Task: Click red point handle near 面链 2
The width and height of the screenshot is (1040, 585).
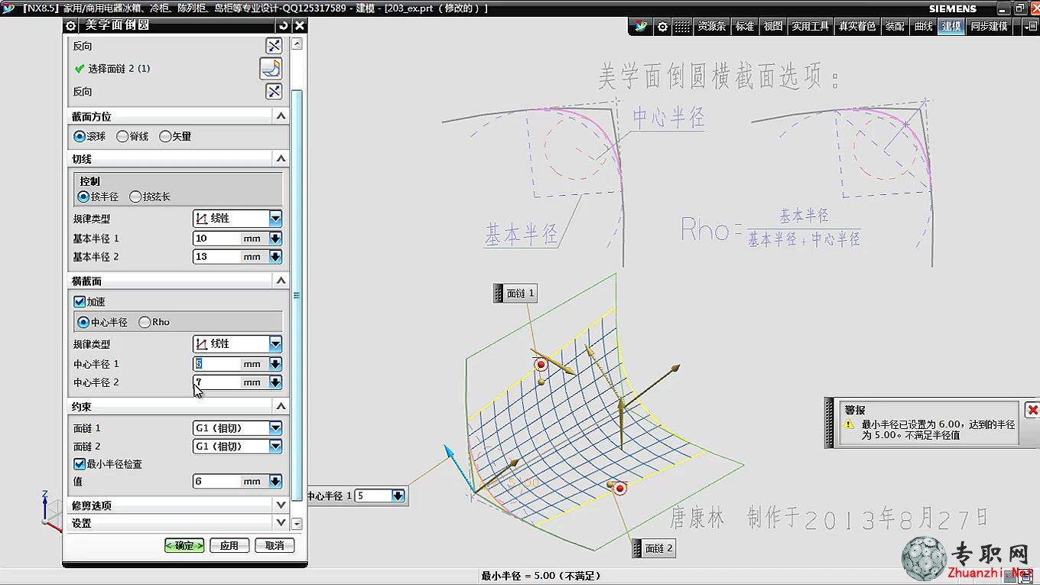Action: coord(619,488)
